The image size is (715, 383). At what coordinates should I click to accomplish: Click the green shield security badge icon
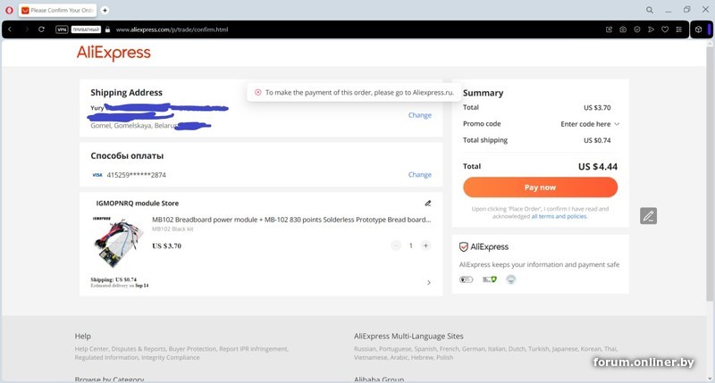[x=490, y=279]
